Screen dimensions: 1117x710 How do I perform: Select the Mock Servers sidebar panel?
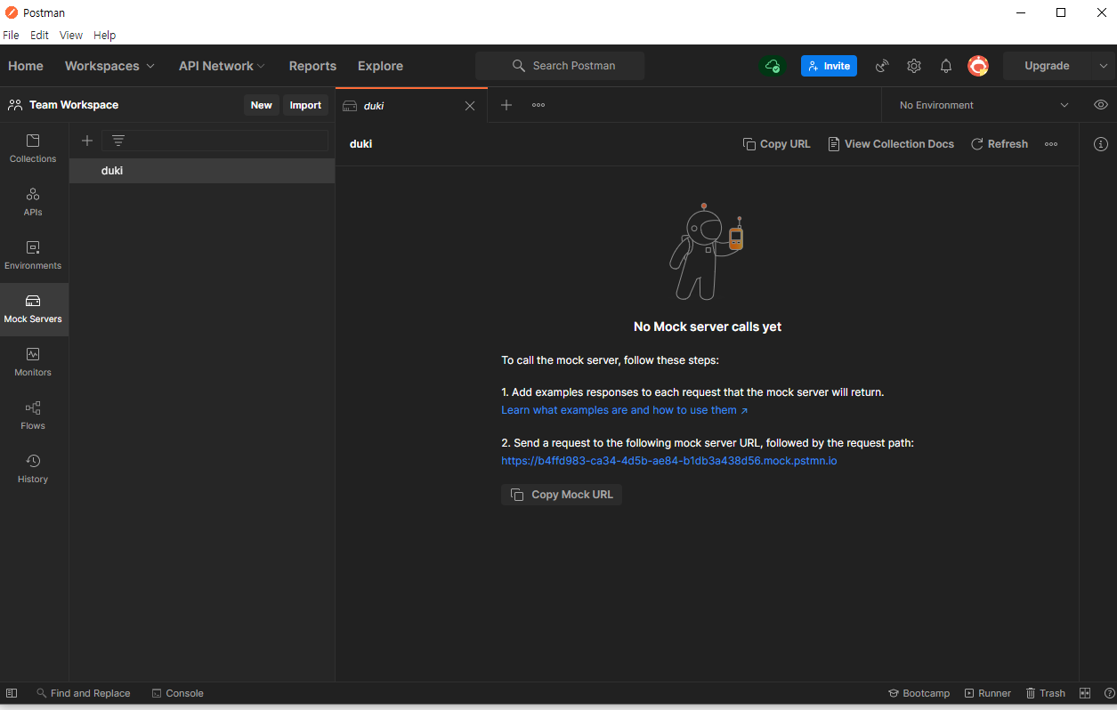pyautogui.click(x=33, y=309)
